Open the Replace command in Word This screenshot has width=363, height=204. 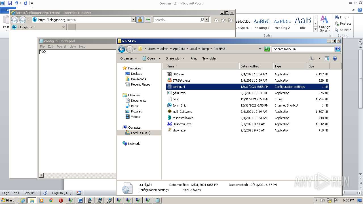343,24
